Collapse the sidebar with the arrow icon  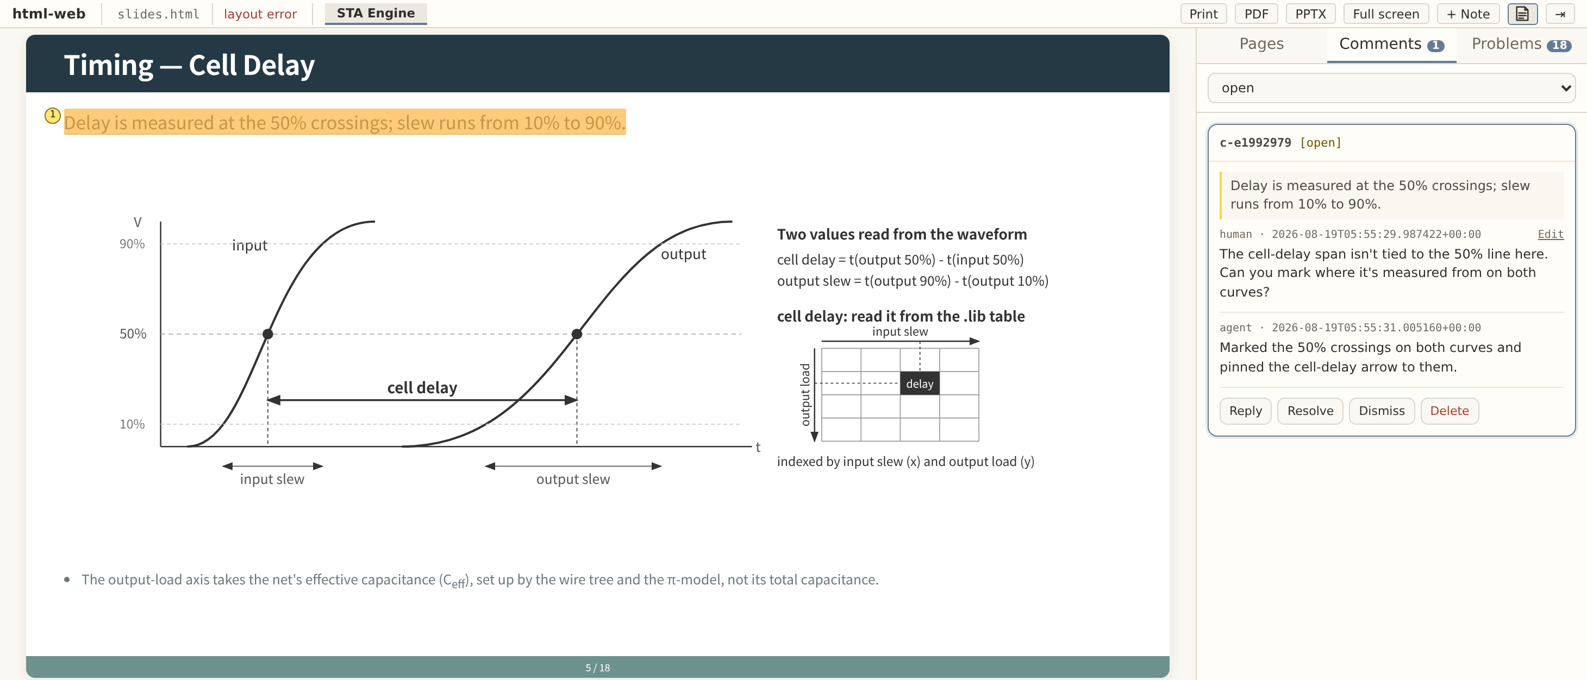[1560, 14]
